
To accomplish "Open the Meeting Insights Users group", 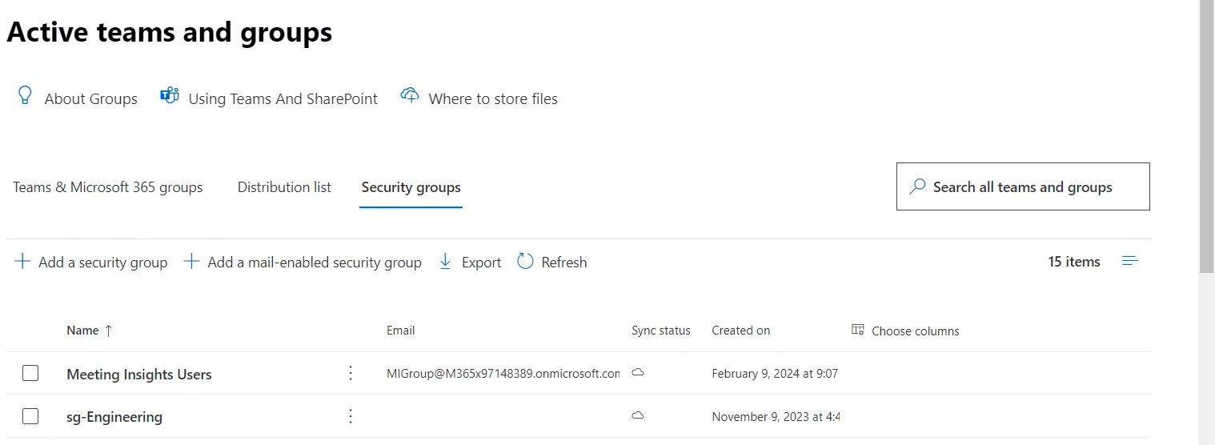I will coord(139,375).
